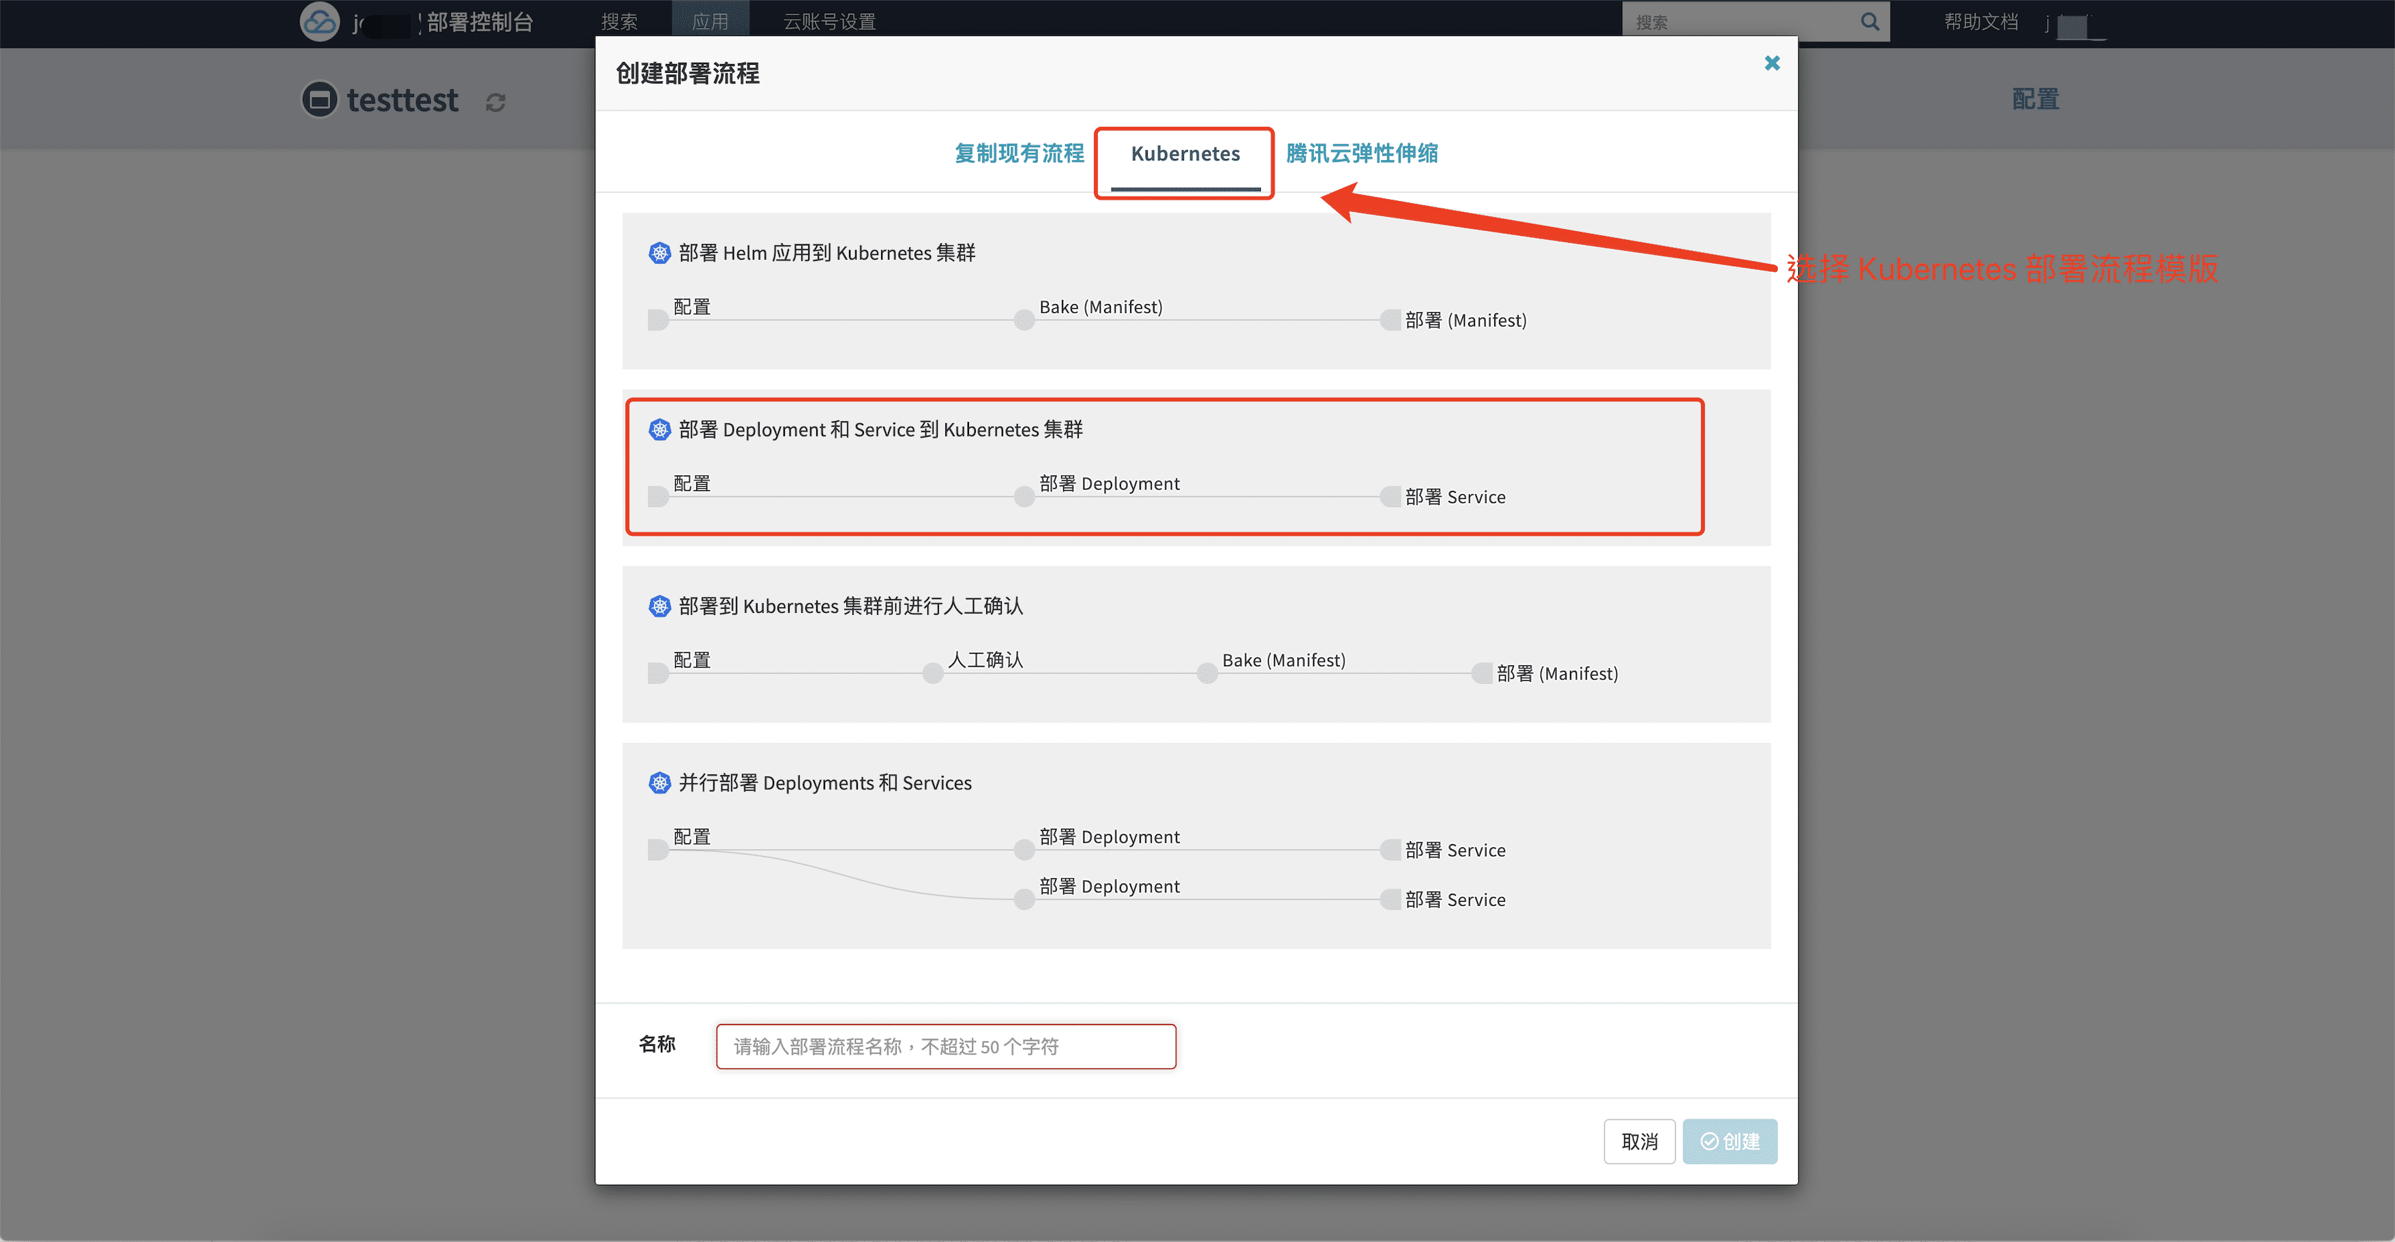
Task: Click the search magnifier icon in navbar
Action: click(1870, 21)
